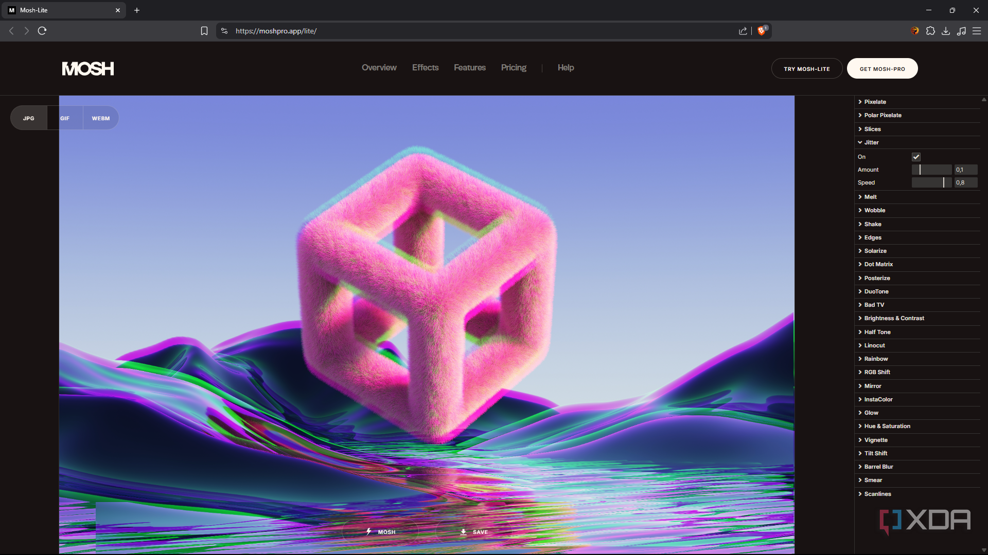
Task: Expand the Glow effect
Action: (x=919, y=413)
